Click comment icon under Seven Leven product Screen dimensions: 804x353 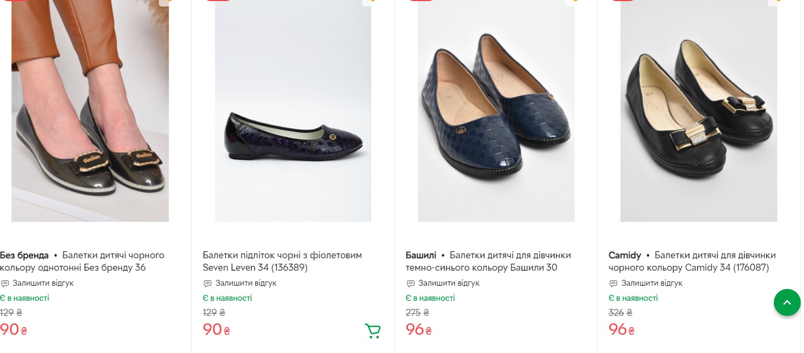207,283
